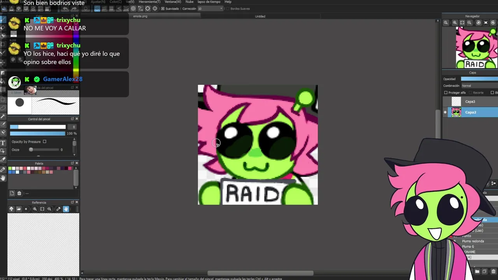This screenshot has width=498, height=280.
Task: Select Pluma redonda in the brush list
Action: tap(473, 241)
